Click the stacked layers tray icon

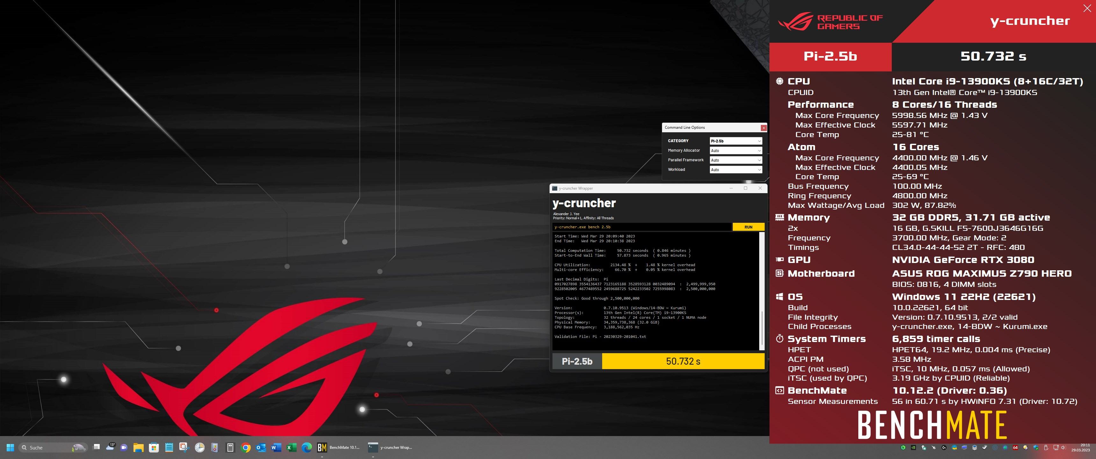tap(975, 448)
